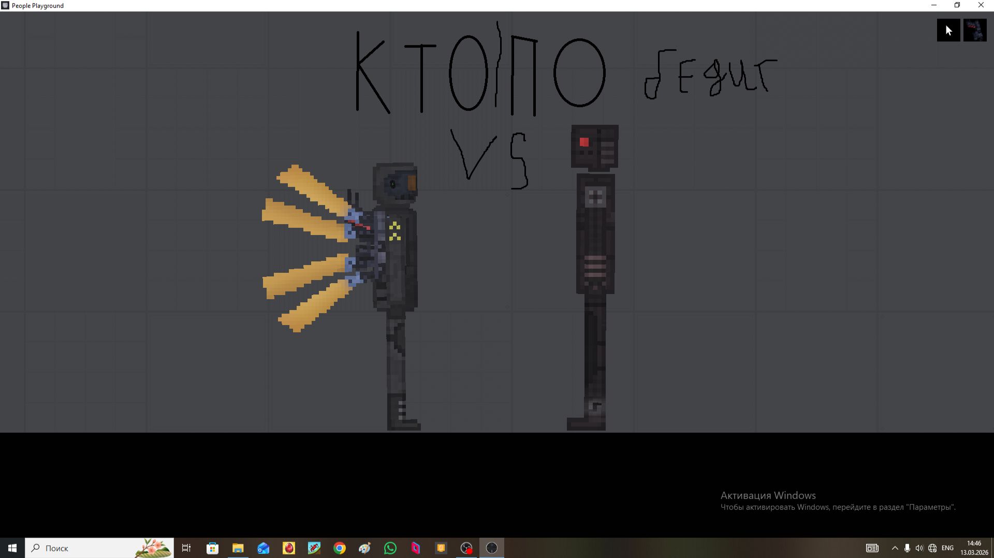Click the People Playground taskbar icon
Viewport: 994px width, 558px height.
click(492, 548)
